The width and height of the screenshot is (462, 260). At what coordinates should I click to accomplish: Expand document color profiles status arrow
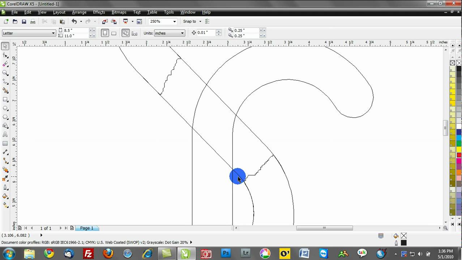191,243
